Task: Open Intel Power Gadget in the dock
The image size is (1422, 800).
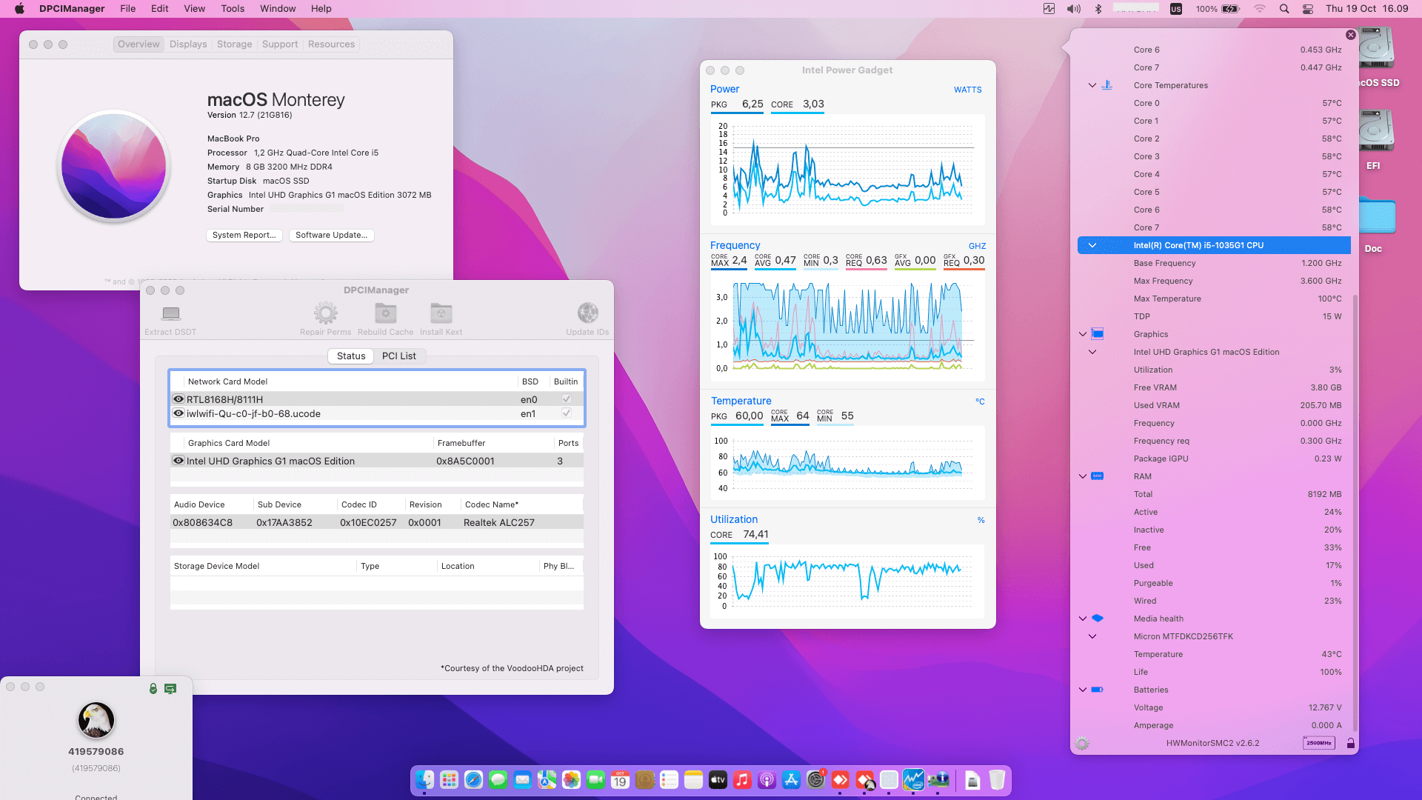Action: tap(913, 780)
